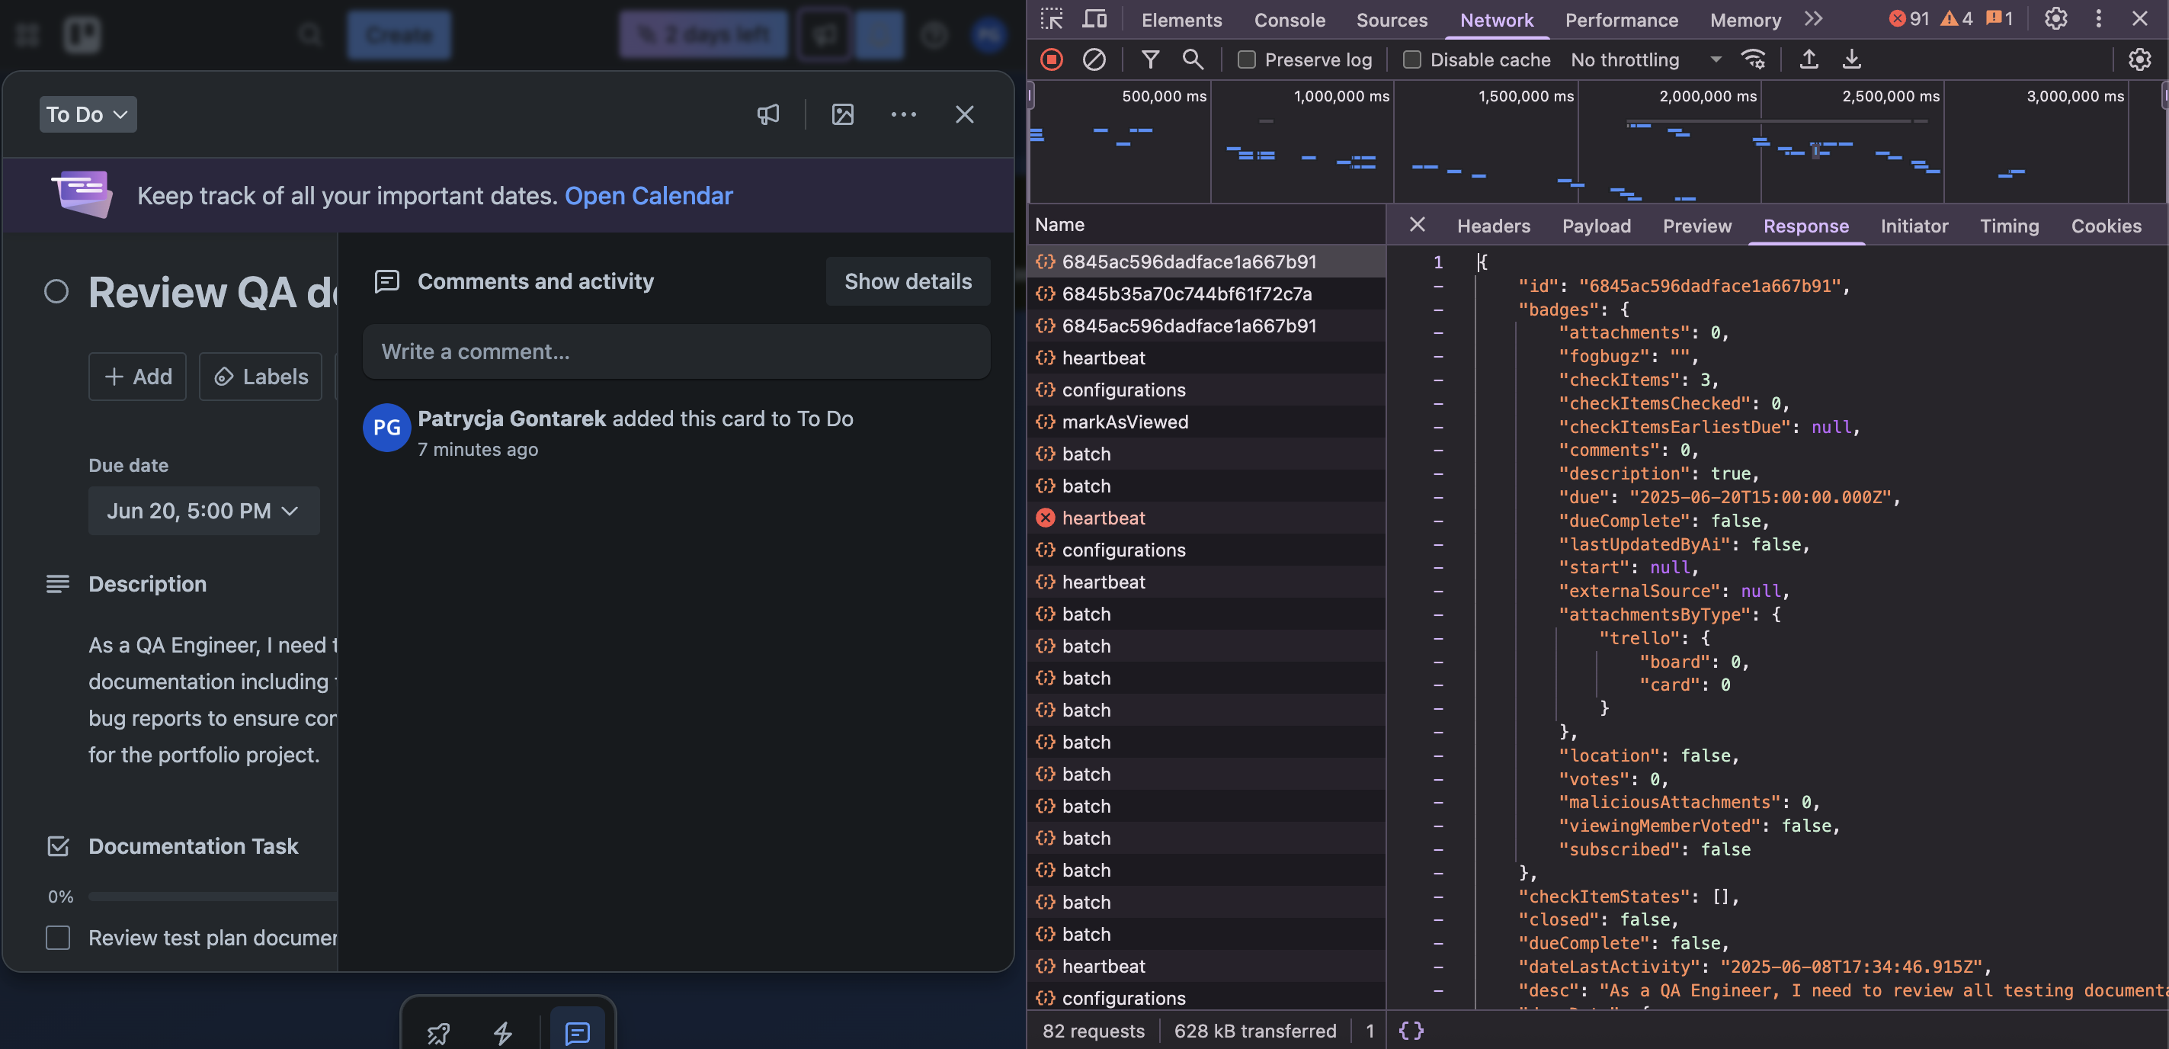This screenshot has width=2169, height=1049.
Task: Click Description section heading
Action: coord(147,584)
